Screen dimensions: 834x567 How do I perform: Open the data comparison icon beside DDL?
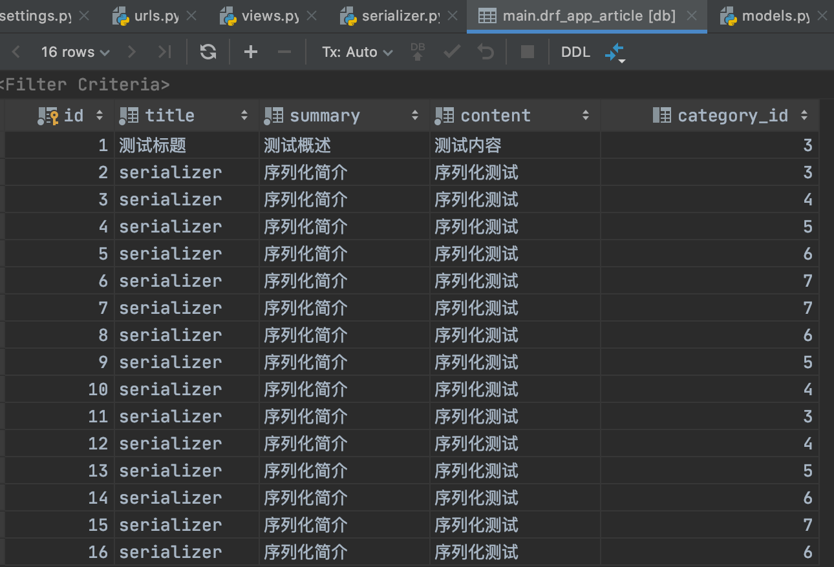[x=613, y=52]
